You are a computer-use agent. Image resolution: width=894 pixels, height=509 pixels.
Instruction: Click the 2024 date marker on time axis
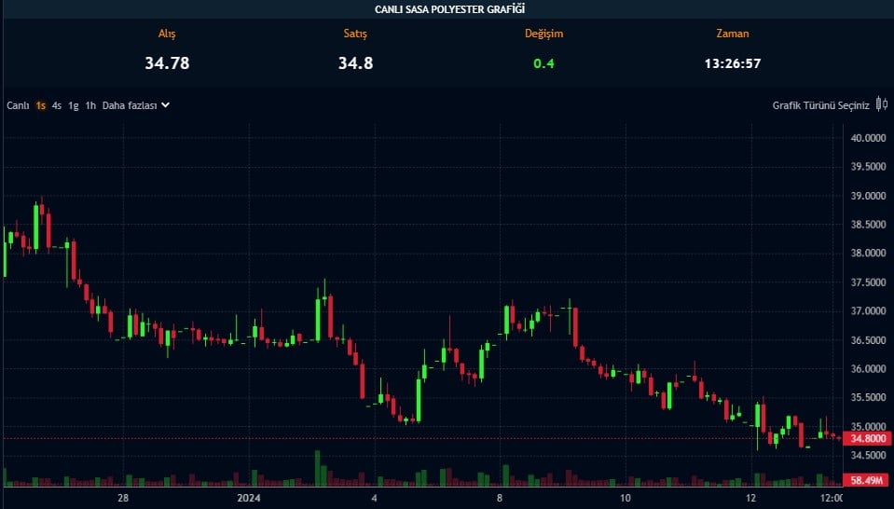pyautogui.click(x=249, y=499)
